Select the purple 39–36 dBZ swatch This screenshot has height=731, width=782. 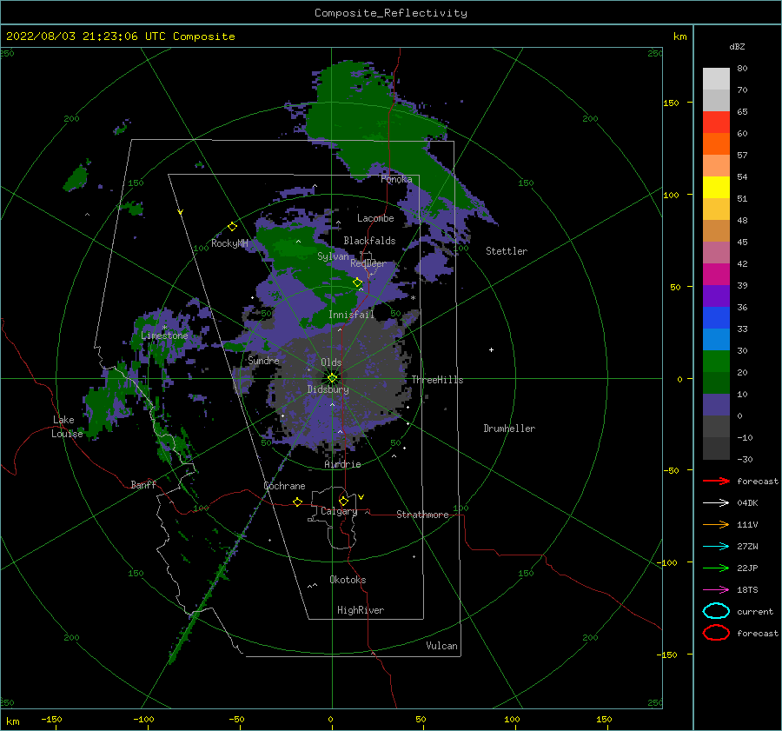716,296
